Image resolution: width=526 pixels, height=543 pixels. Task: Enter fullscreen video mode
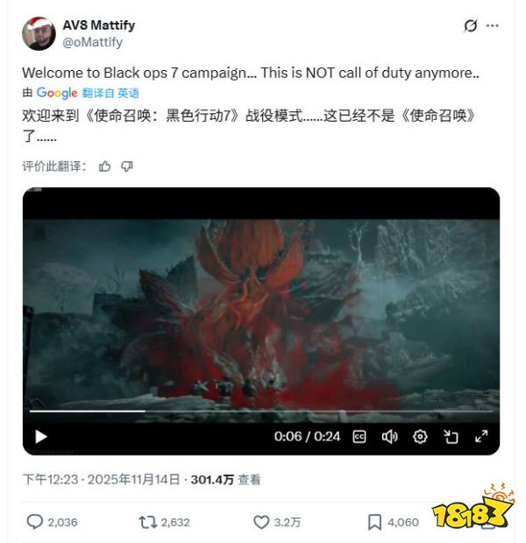tap(481, 436)
